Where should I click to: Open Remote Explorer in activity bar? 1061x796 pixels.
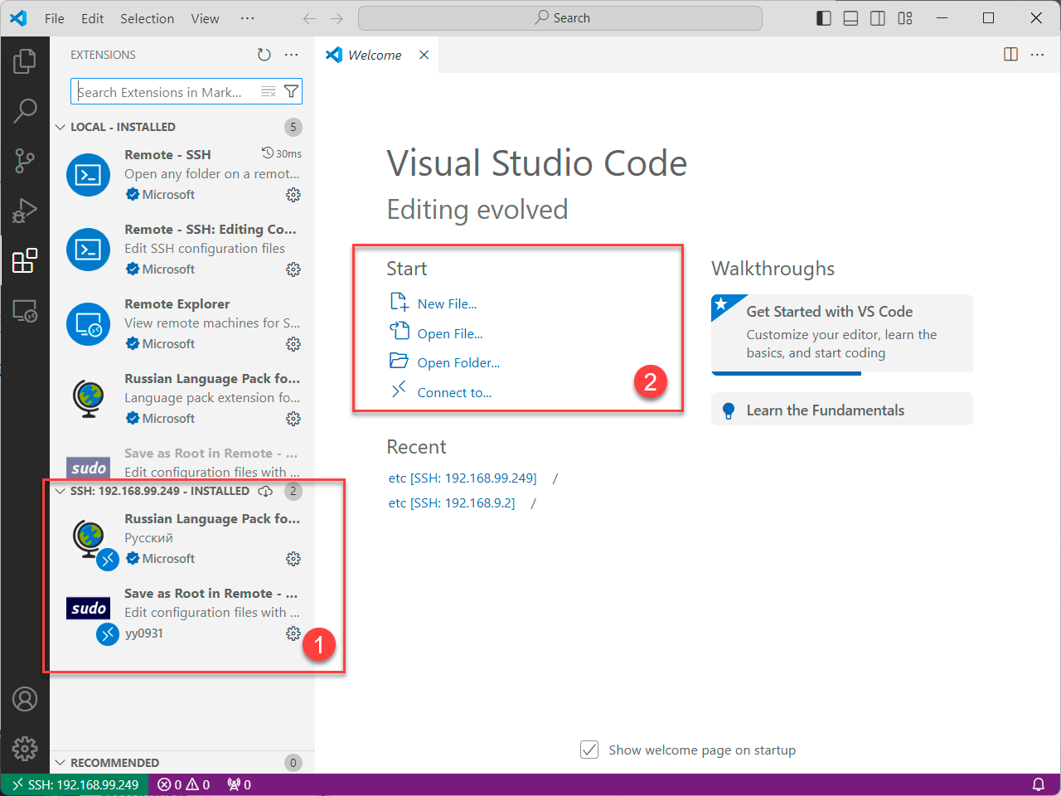pos(25,311)
